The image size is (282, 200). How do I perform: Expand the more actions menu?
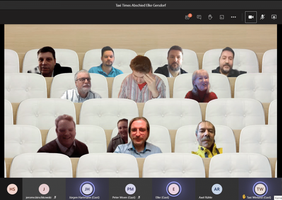point(233,17)
